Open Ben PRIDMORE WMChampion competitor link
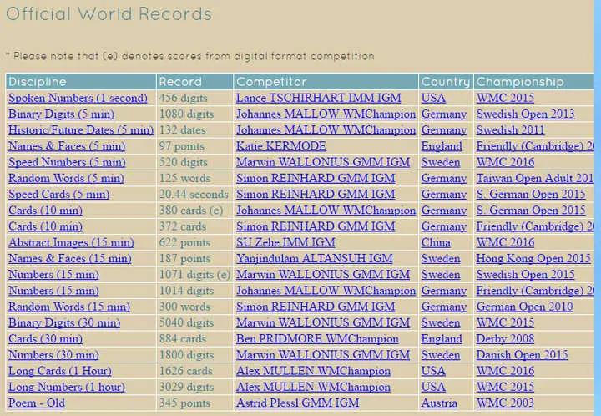This screenshot has width=601, height=416. pos(317,339)
